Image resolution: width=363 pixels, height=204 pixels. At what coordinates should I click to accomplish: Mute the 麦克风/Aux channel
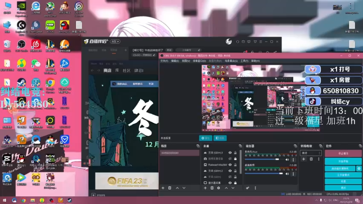click(x=287, y=160)
